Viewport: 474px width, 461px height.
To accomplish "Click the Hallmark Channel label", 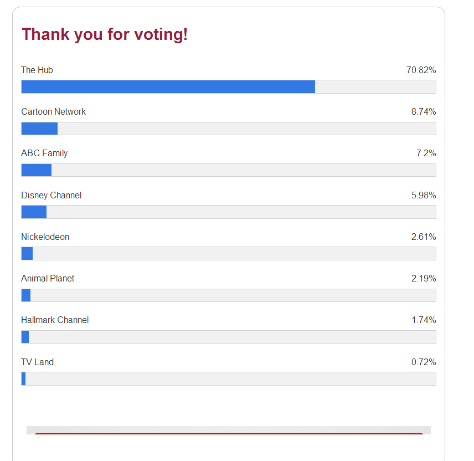I will (x=55, y=320).
